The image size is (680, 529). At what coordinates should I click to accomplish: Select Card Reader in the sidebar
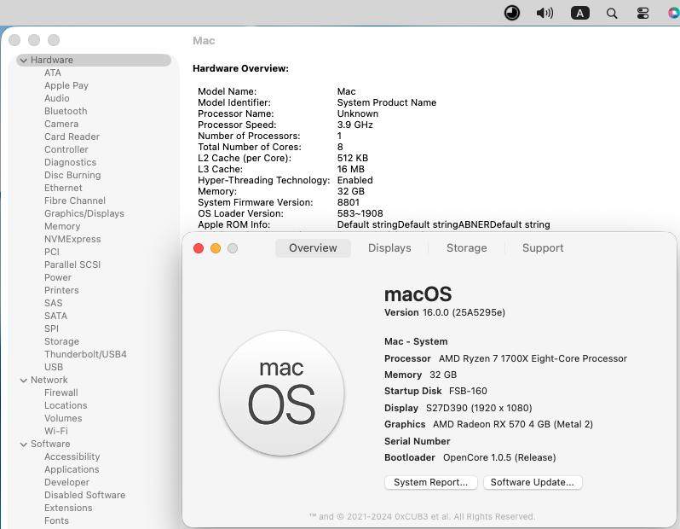coord(72,137)
